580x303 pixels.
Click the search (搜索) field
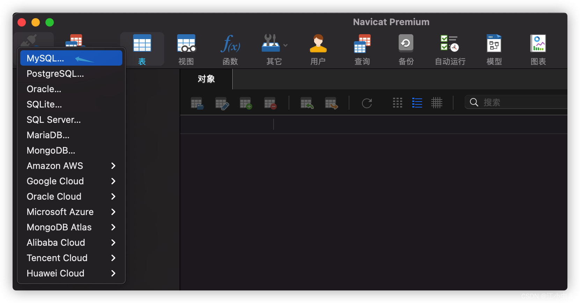[x=516, y=102]
